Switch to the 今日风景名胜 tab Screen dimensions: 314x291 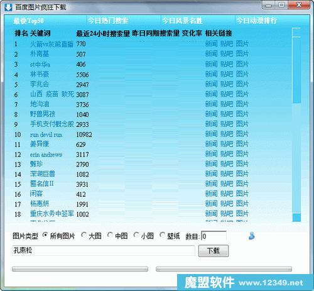(x=182, y=21)
